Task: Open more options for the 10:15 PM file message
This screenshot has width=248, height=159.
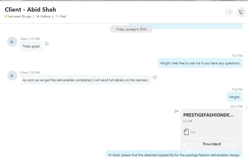Action: click(246, 107)
